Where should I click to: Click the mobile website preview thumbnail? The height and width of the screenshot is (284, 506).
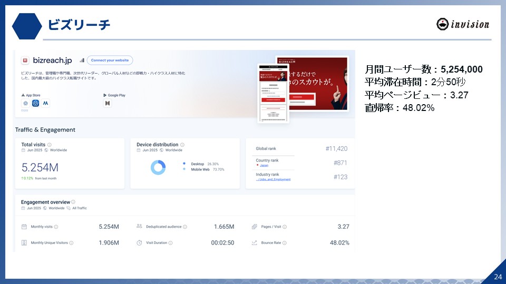pyautogui.click(x=273, y=94)
